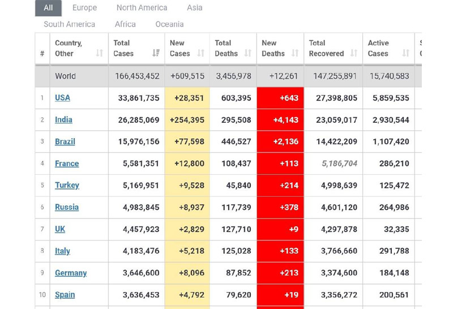Filter by South America tab
Viewport: 453px width, 309px height.
click(x=69, y=24)
